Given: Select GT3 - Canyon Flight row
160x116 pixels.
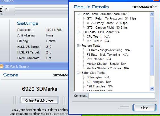Looking at the screenshot, I should (107, 27).
